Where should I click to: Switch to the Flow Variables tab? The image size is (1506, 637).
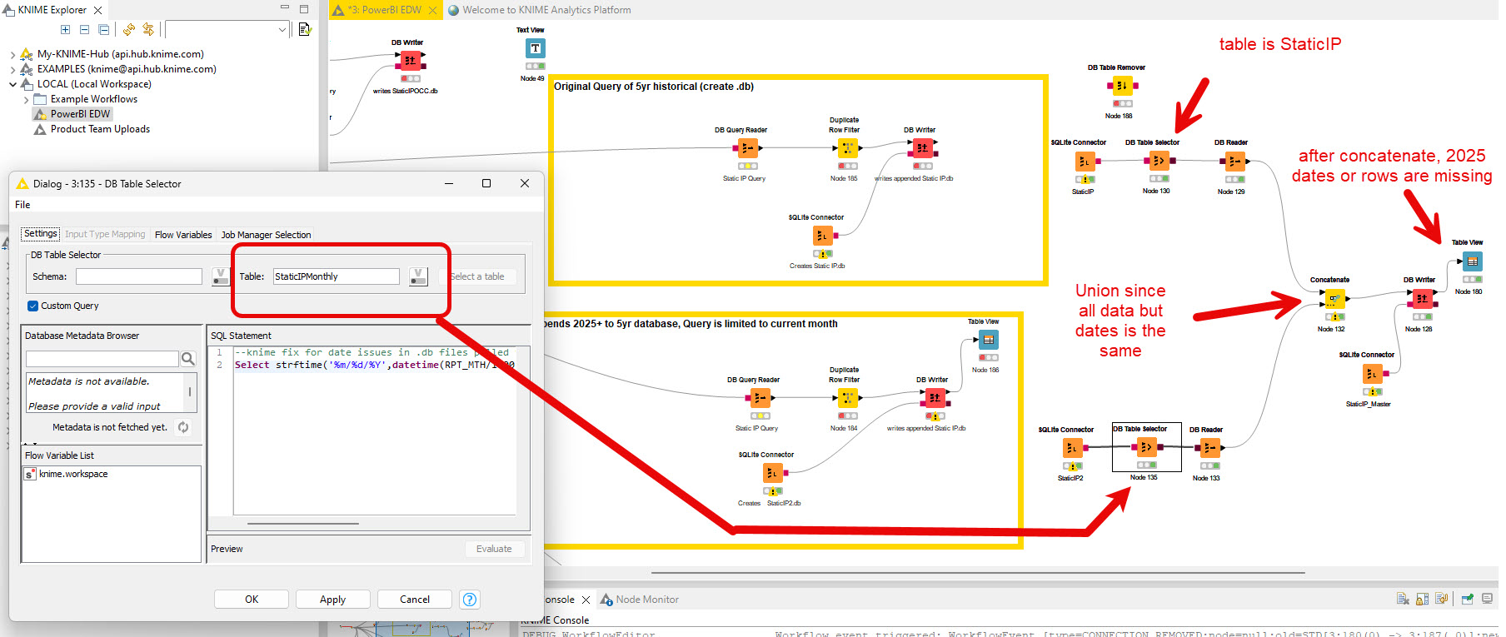tap(183, 235)
